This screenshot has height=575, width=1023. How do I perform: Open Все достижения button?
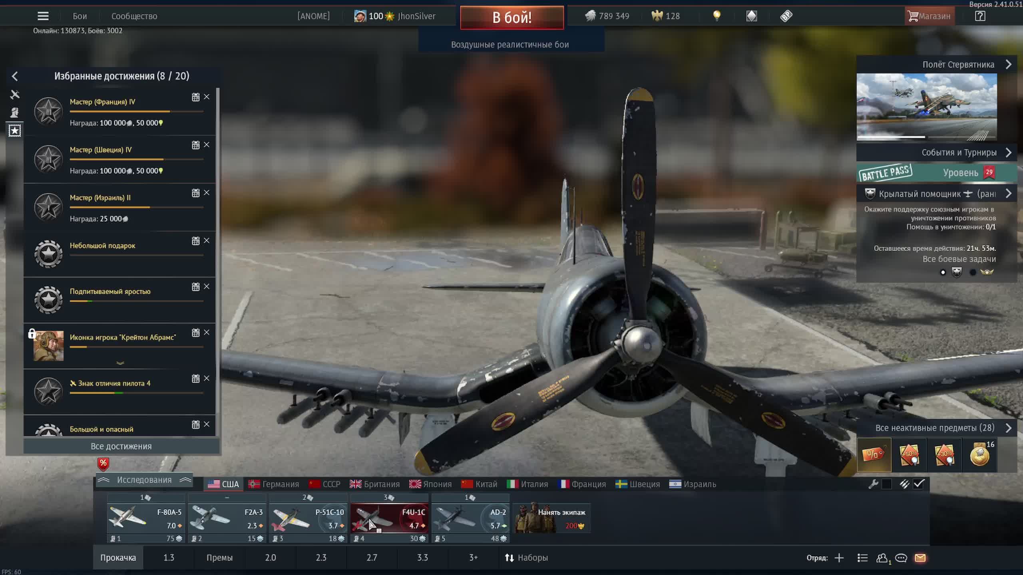click(x=121, y=446)
